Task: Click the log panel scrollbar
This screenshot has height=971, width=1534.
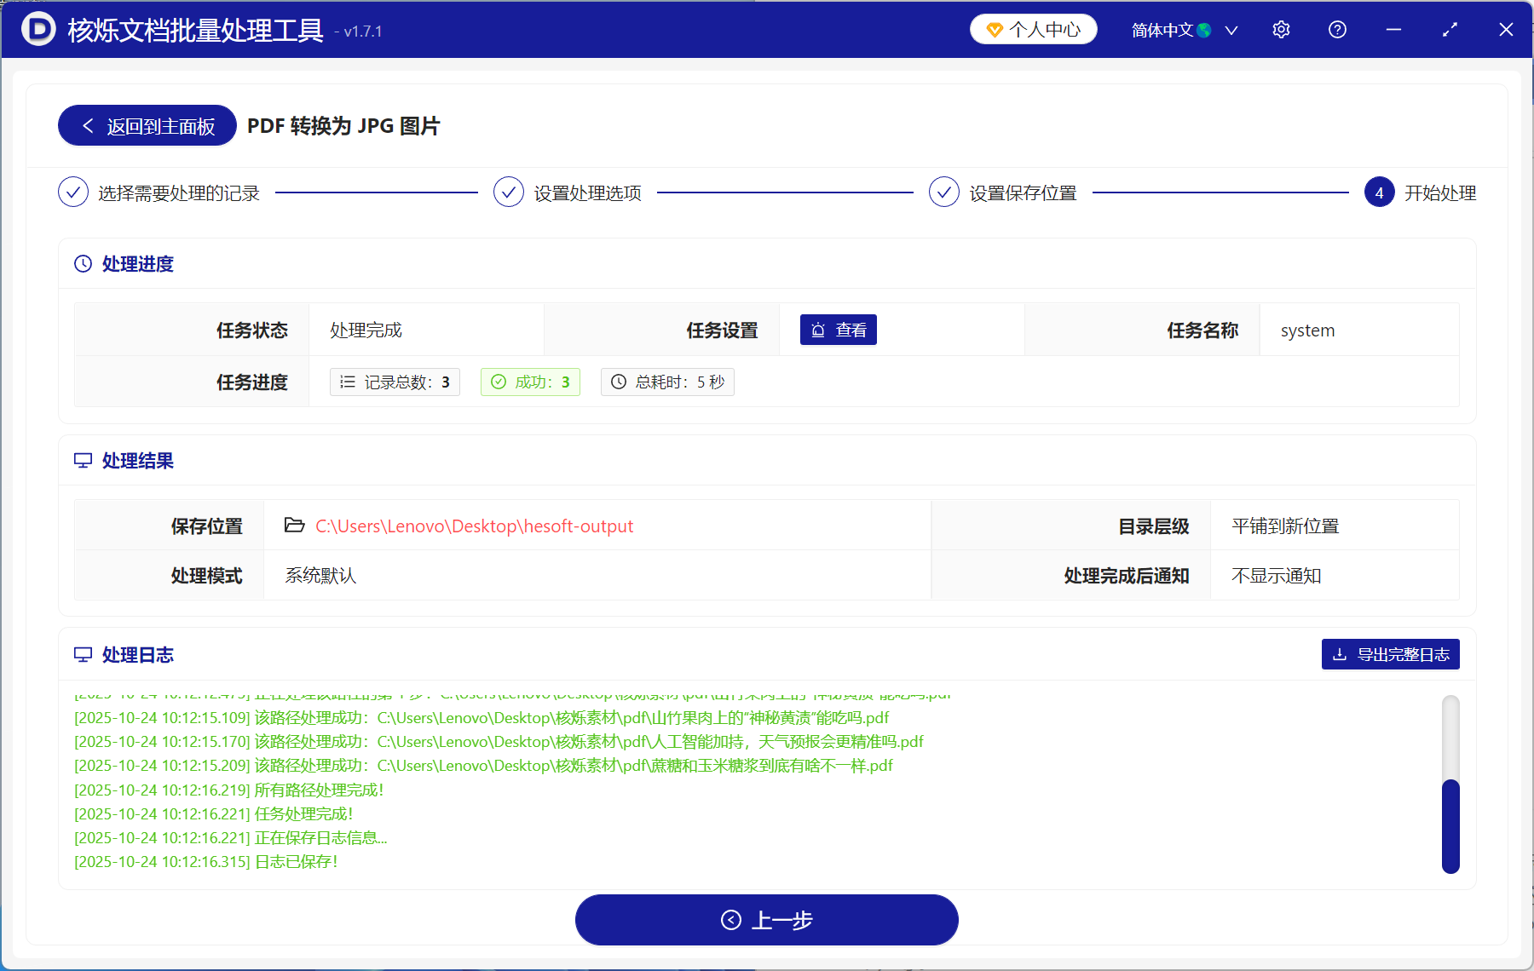Action: (x=1451, y=822)
